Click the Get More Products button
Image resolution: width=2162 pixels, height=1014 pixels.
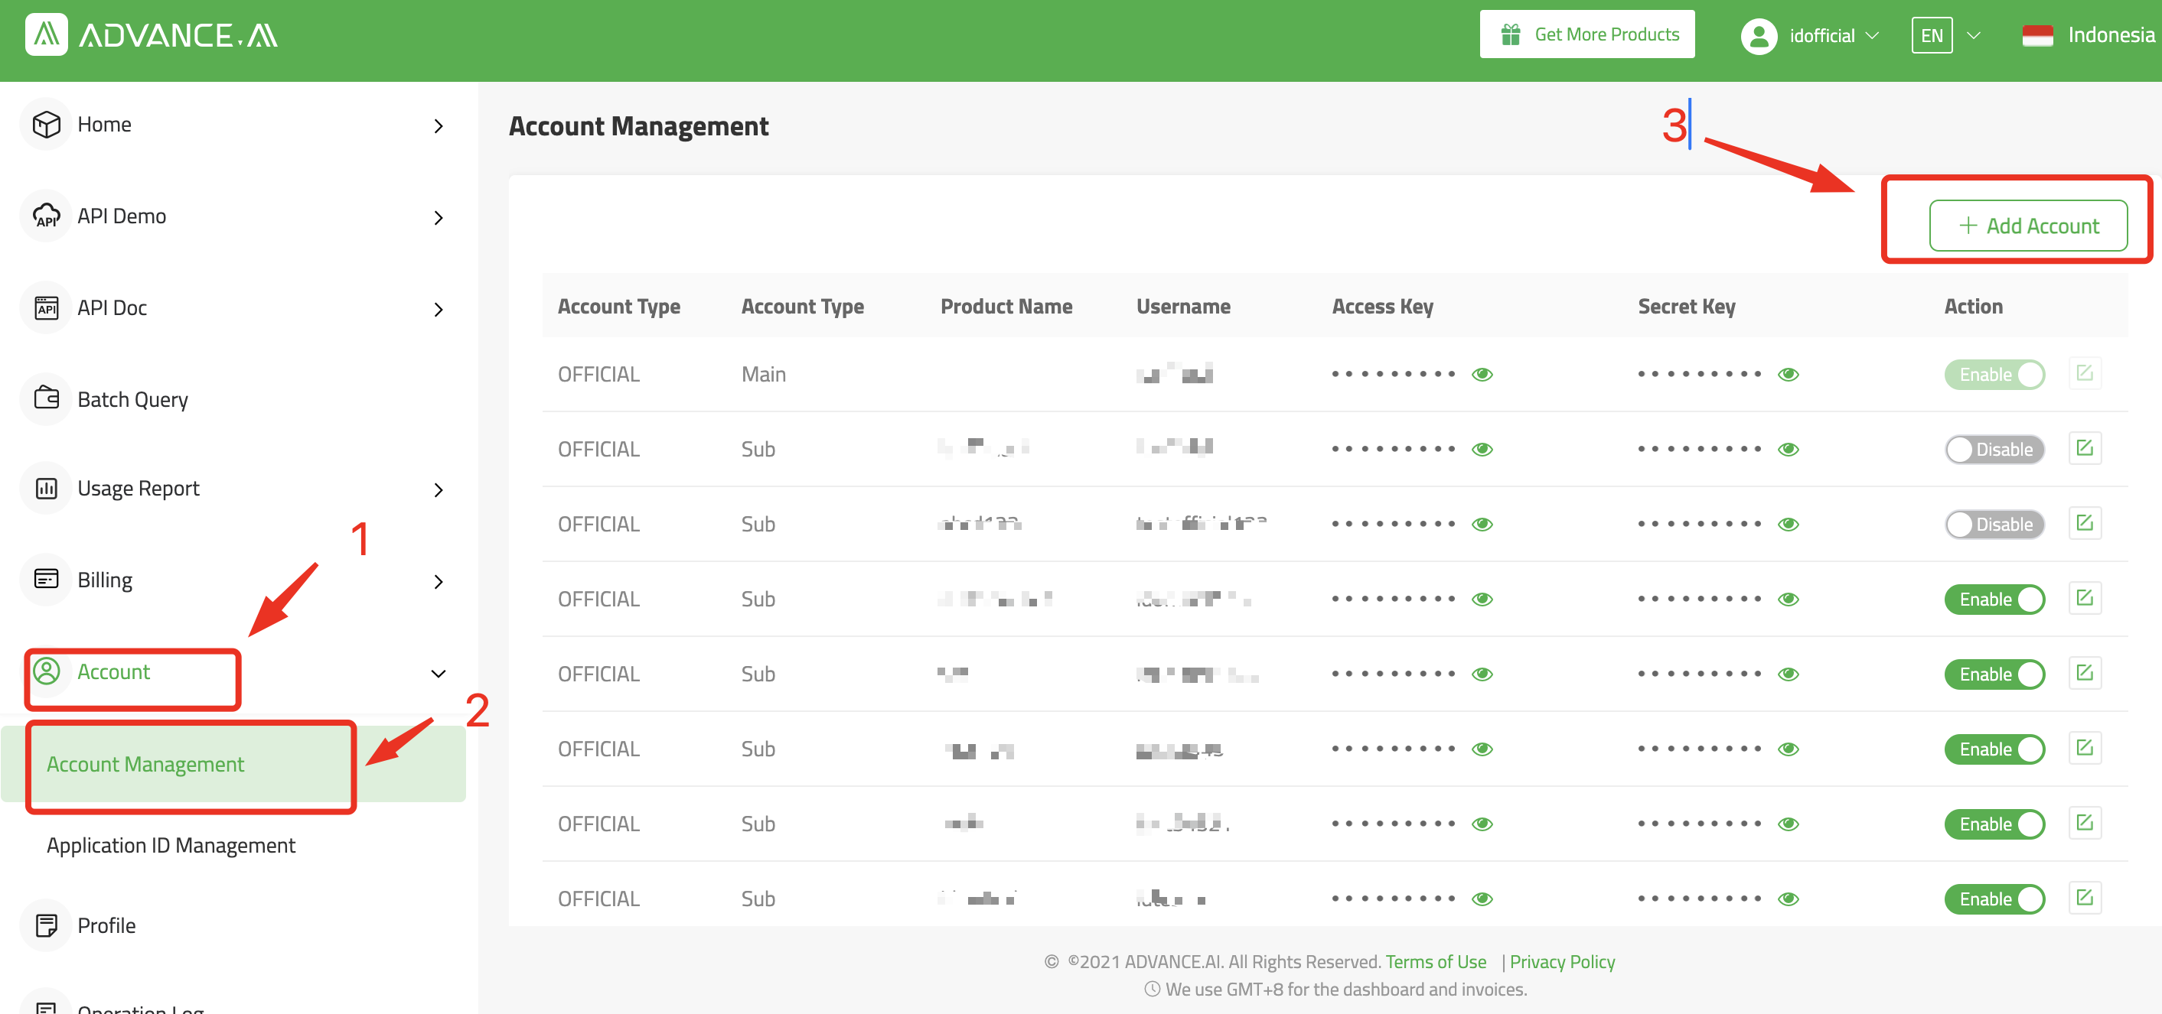click(1587, 34)
